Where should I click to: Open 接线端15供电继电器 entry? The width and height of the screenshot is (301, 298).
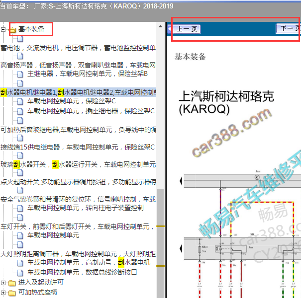tap(78, 147)
